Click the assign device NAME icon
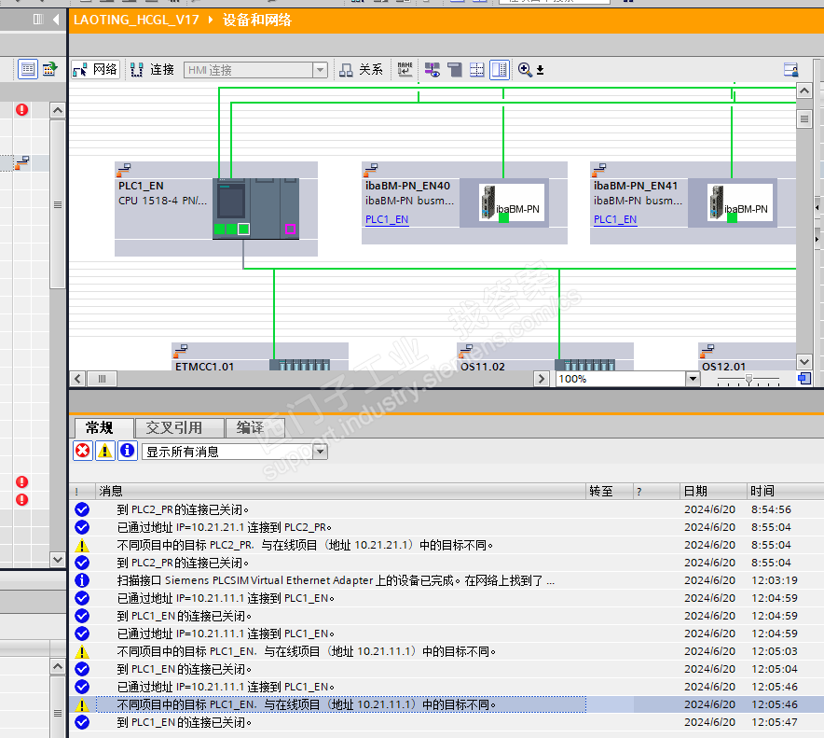824x738 pixels. pos(405,69)
